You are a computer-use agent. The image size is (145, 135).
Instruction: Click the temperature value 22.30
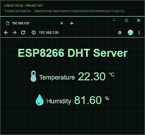coord(92,76)
